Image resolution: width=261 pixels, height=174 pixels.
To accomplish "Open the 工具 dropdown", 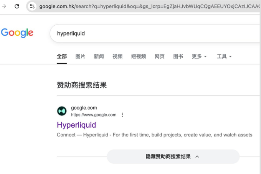I will [224, 56].
